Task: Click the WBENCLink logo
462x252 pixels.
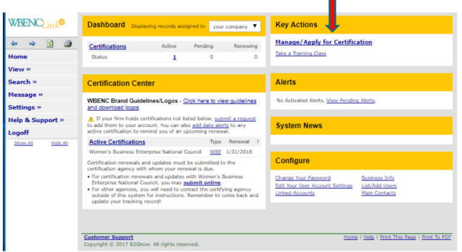Action: click(36, 23)
